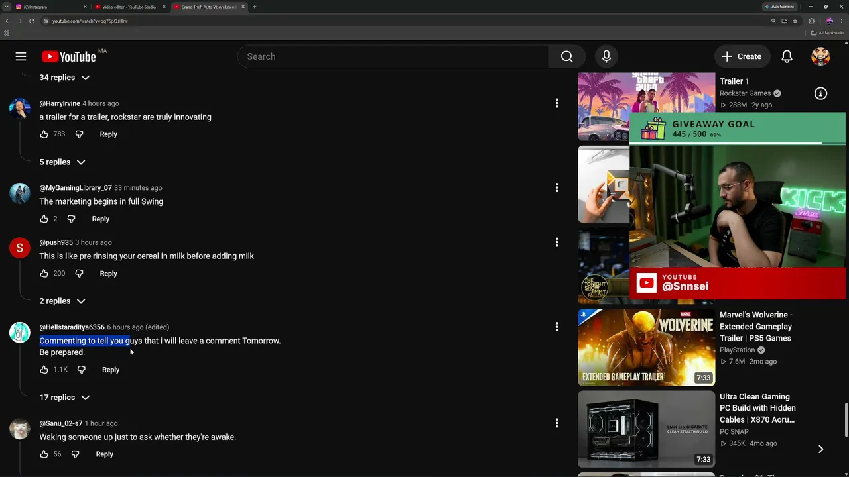Screen dimensions: 849x477
Task: Open the All Bookmarks folder
Action: point(828,33)
